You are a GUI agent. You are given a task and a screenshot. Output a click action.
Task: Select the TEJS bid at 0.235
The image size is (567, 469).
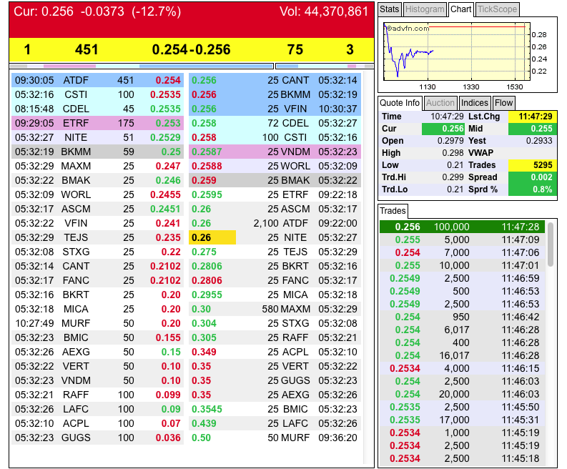[x=98, y=237]
